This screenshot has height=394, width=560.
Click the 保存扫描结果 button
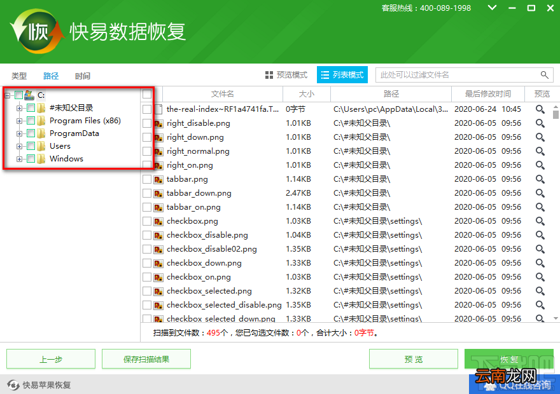coord(146,359)
